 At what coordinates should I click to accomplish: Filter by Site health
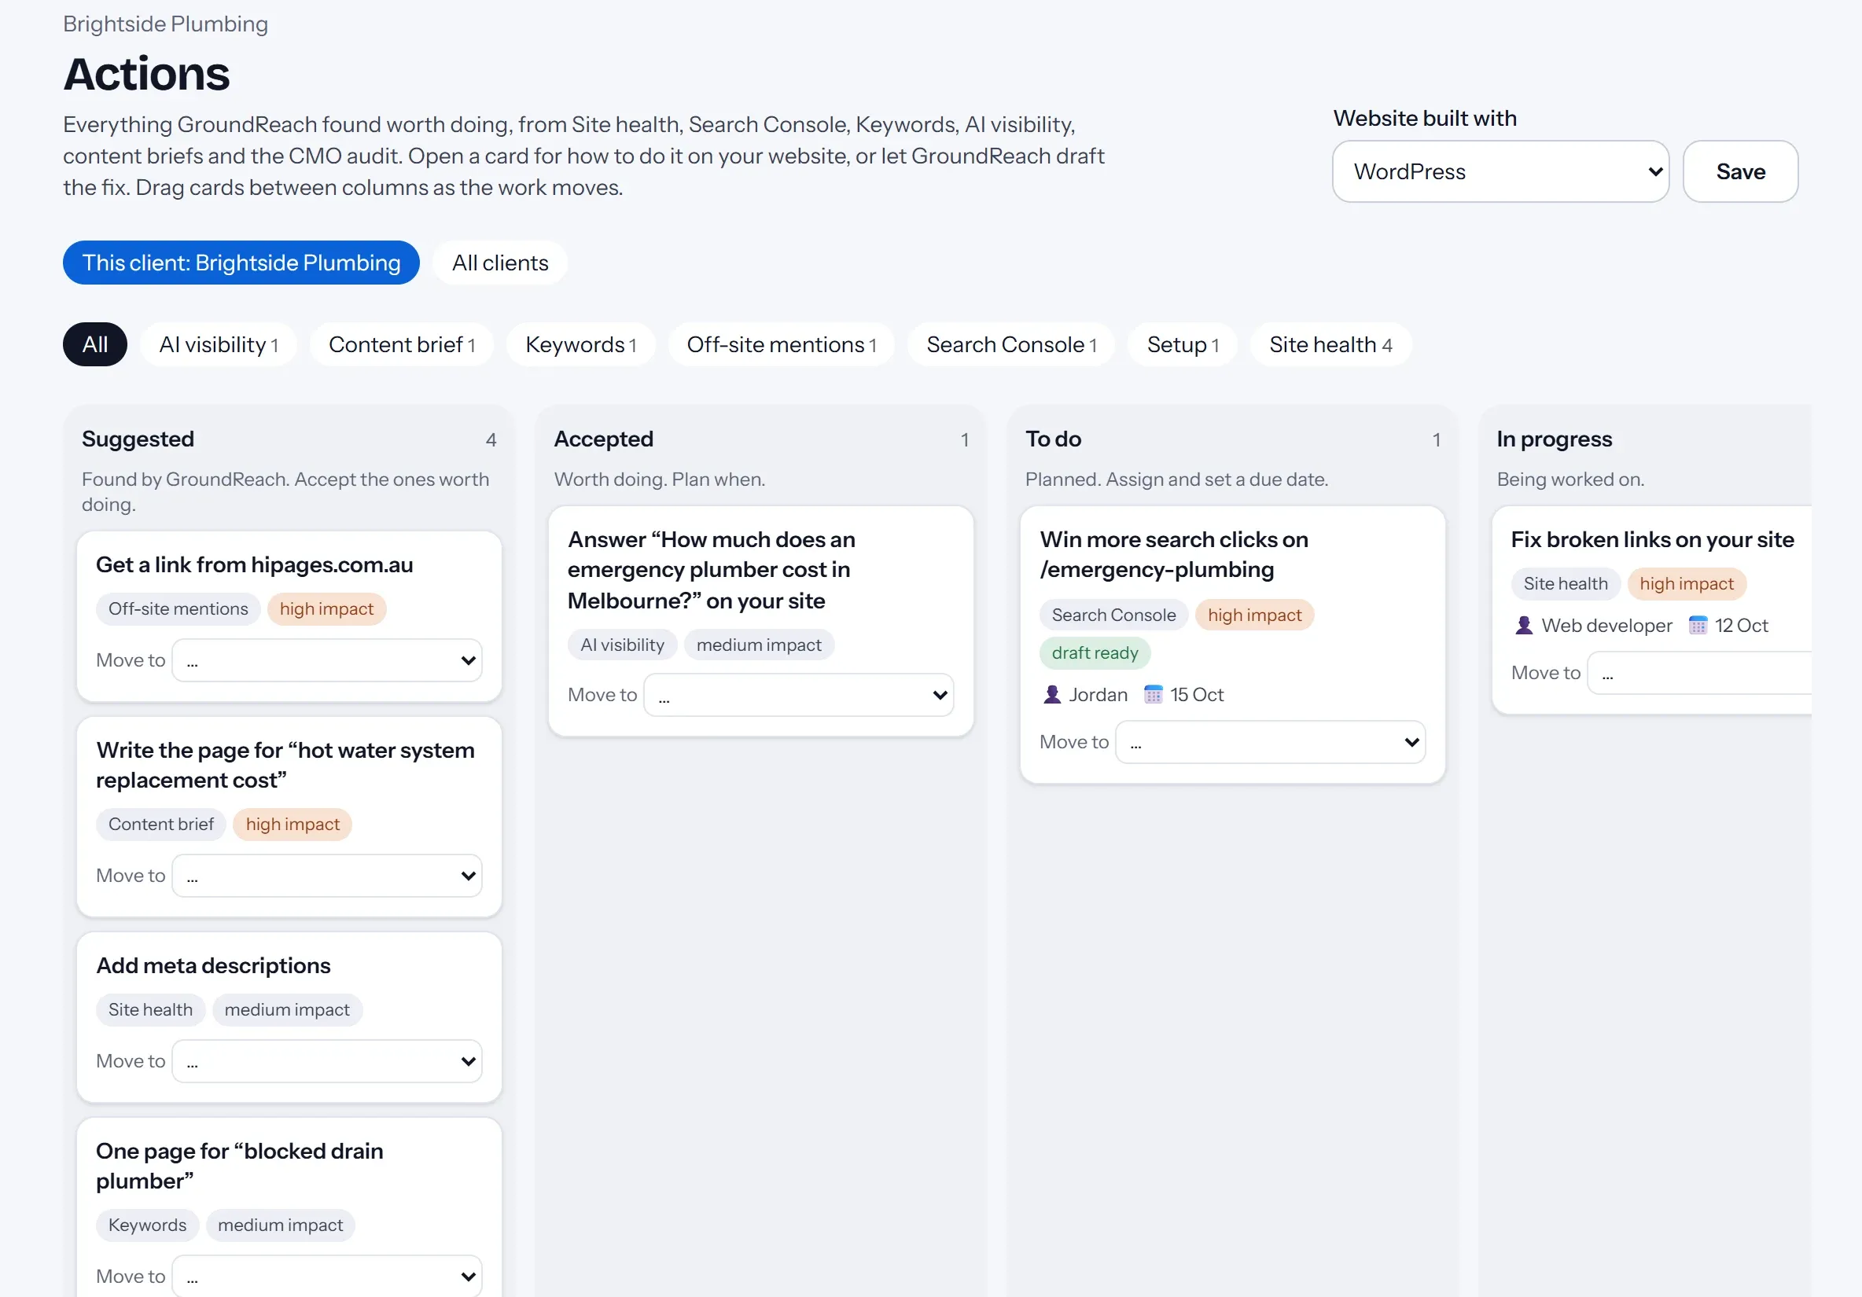(1330, 344)
